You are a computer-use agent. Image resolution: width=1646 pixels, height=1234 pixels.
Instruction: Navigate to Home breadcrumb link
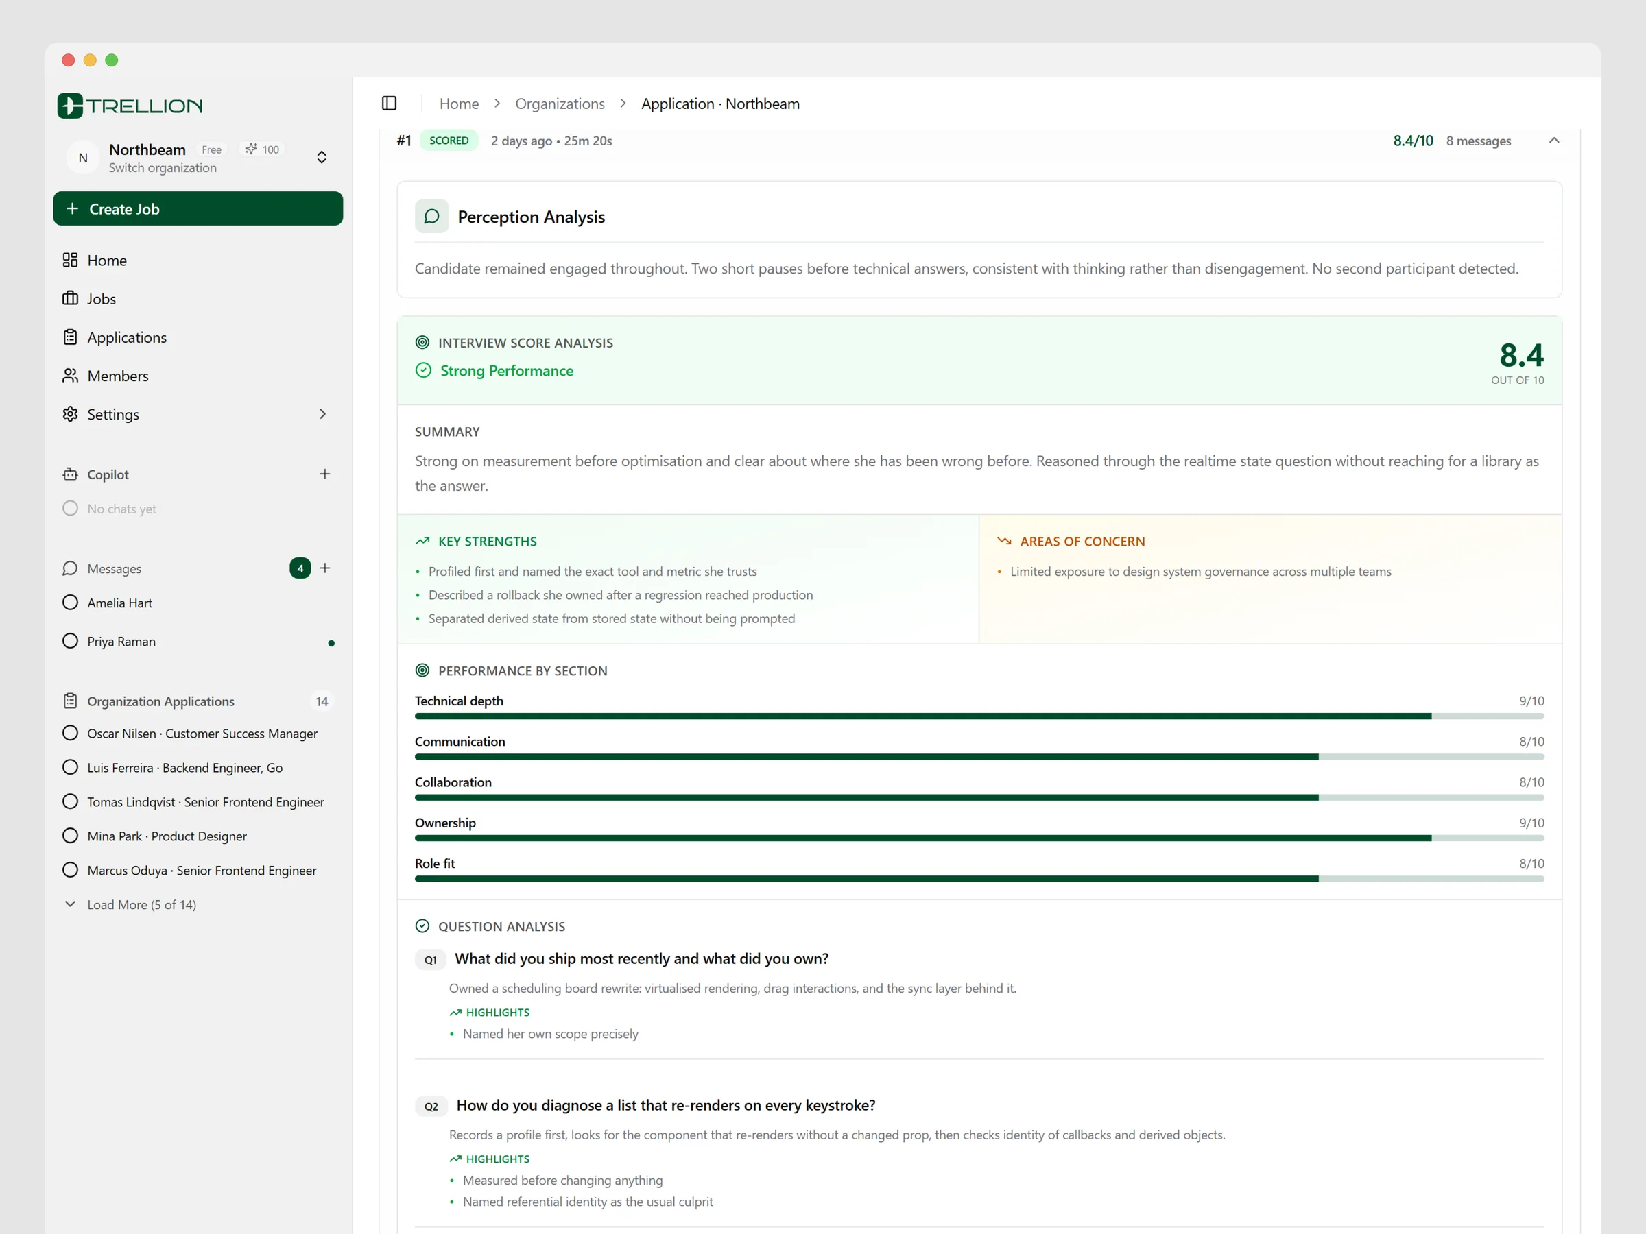pos(459,104)
